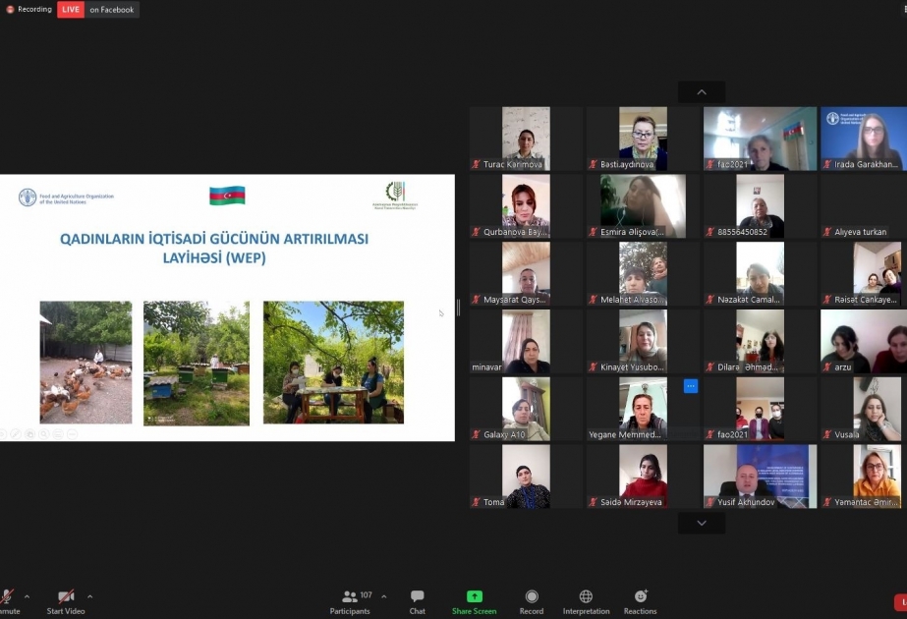Open the Interpretation globe icon

tap(586, 595)
